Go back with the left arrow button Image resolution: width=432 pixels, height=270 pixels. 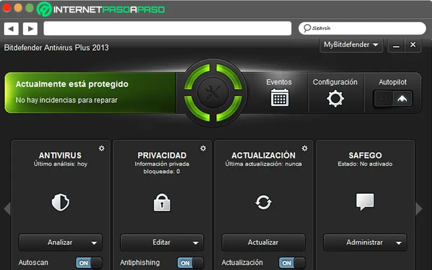click(11, 29)
